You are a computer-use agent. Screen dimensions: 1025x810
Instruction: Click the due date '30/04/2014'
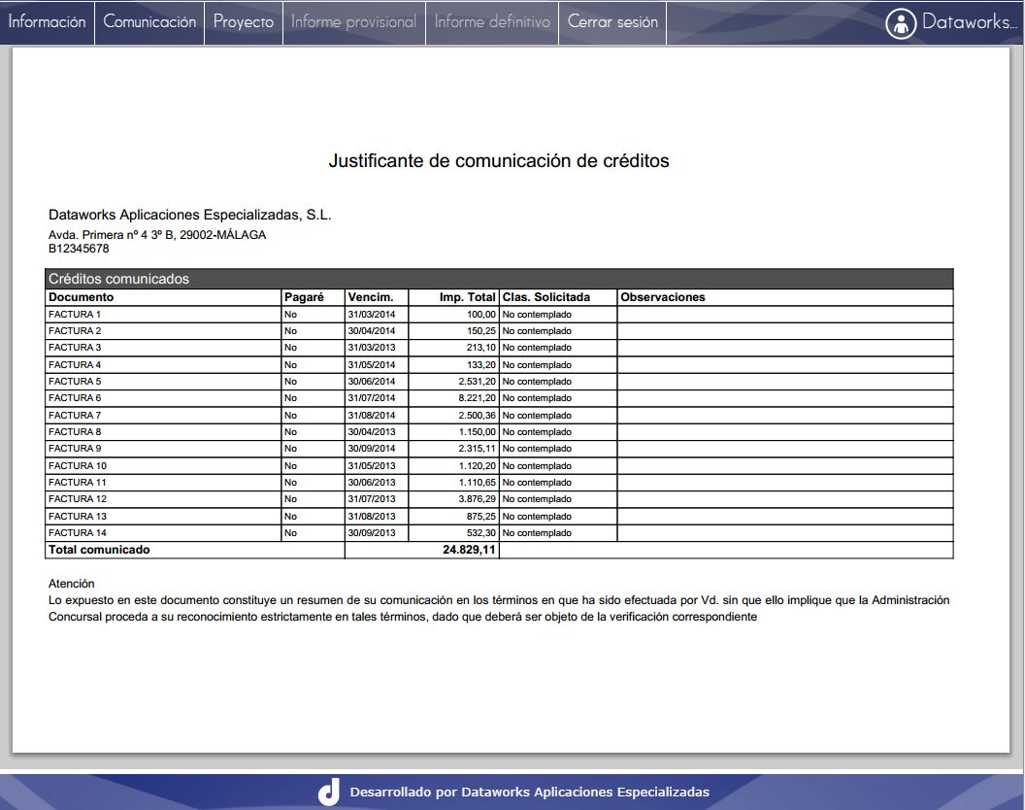pyautogui.click(x=372, y=331)
